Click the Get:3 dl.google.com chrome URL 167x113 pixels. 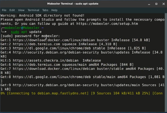tap(52, 48)
